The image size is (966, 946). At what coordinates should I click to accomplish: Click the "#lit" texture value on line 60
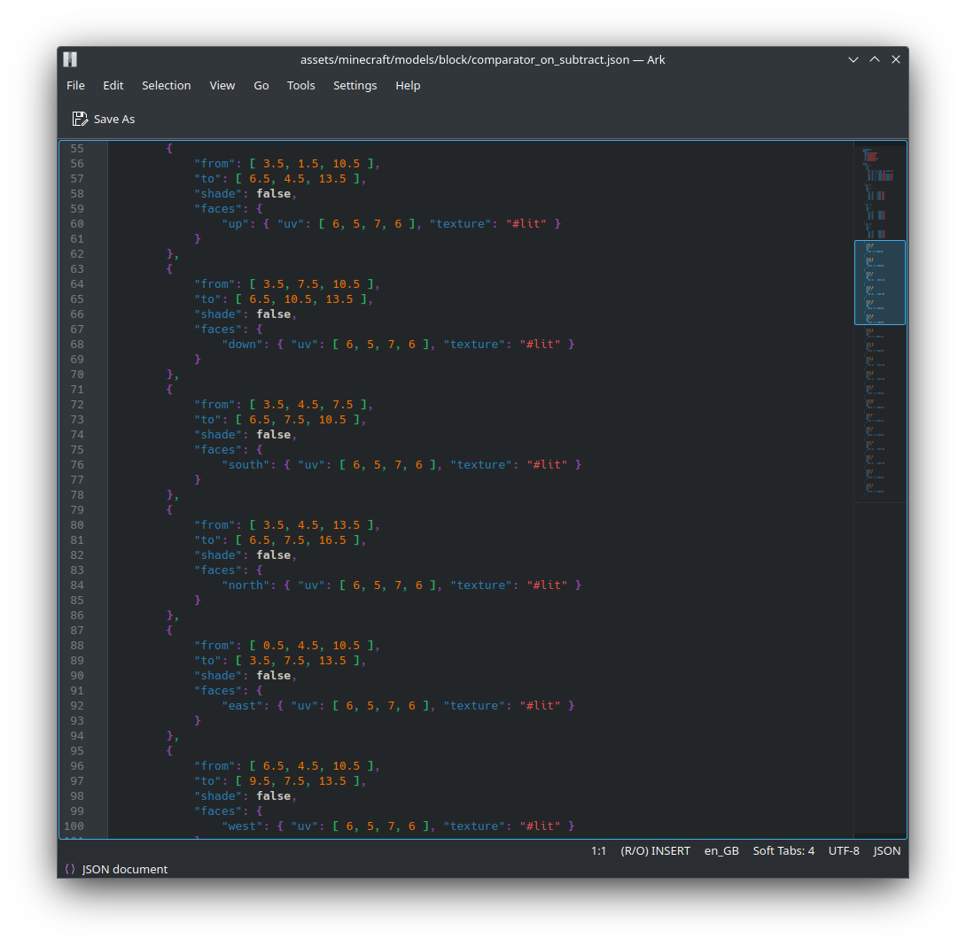coord(526,223)
